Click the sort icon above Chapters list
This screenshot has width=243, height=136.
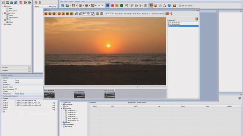(x=197, y=19)
